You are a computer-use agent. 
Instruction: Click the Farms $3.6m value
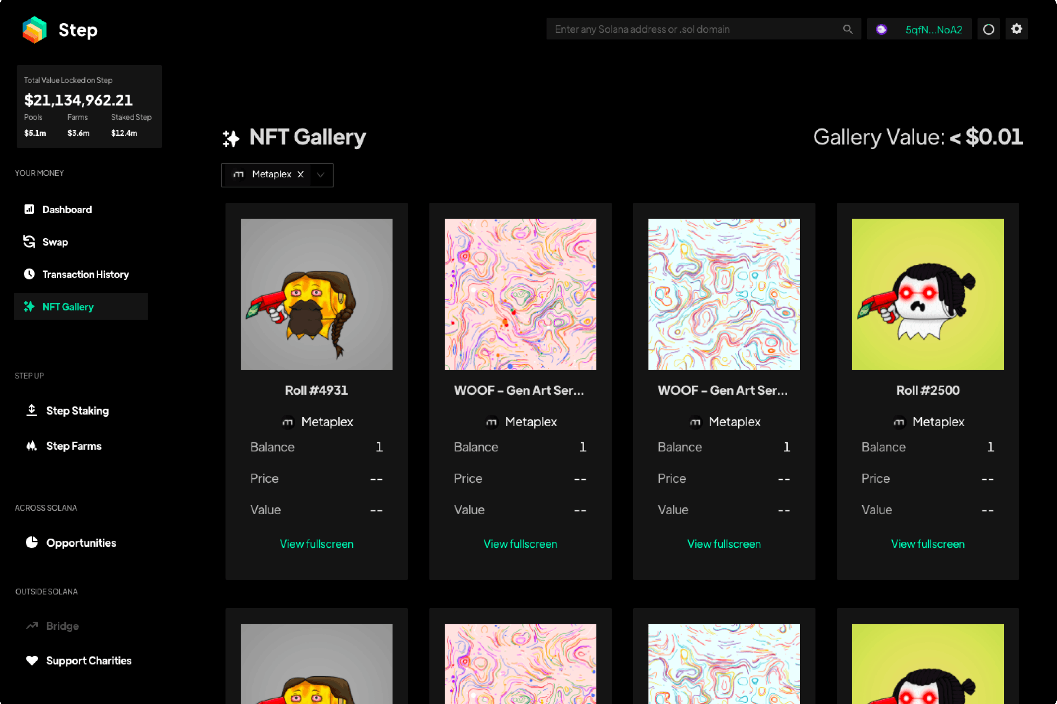tap(78, 133)
